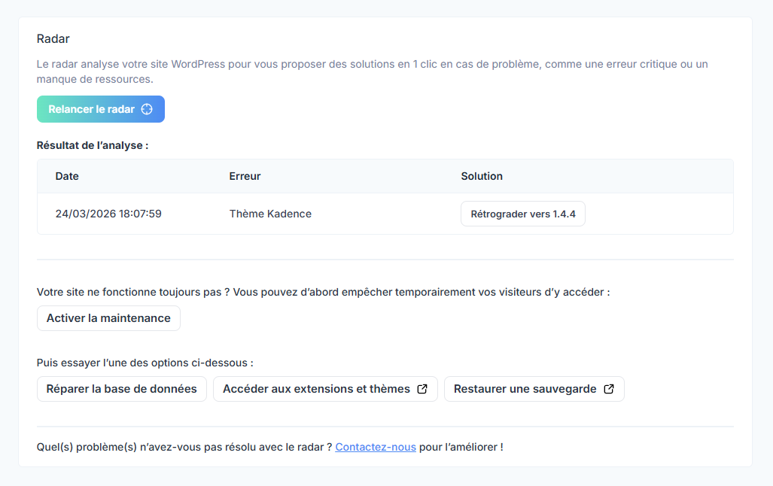Click external-link icon beside extensions et thèmes
Screen dimensions: 773x486
(422, 389)
